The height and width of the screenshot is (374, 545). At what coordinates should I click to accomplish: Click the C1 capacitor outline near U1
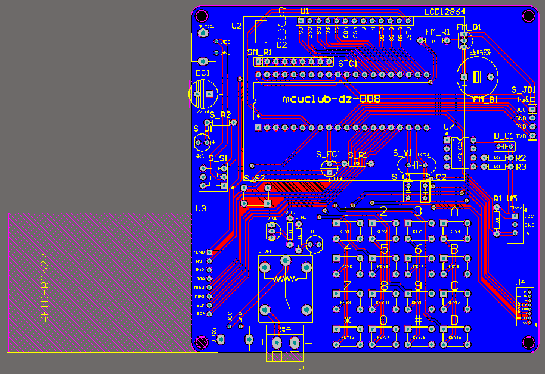click(x=282, y=22)
